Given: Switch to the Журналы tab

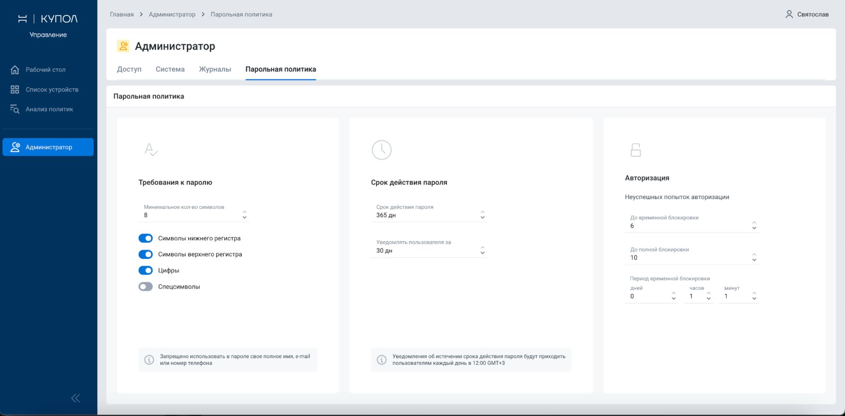Looking at the screenshot, I should pyautogui.click(x=215, y=69).
